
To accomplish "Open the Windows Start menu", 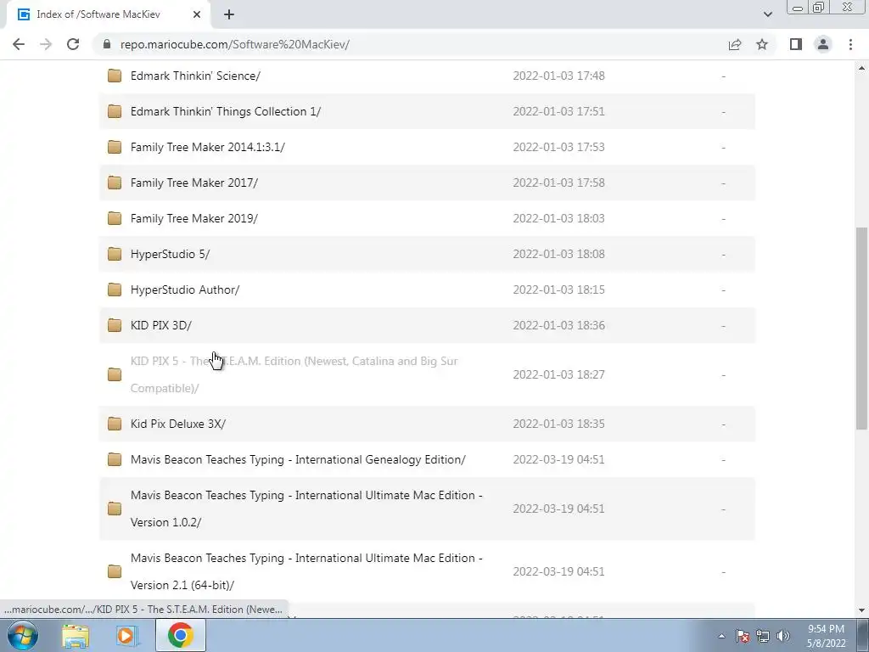I will (22, 635).
